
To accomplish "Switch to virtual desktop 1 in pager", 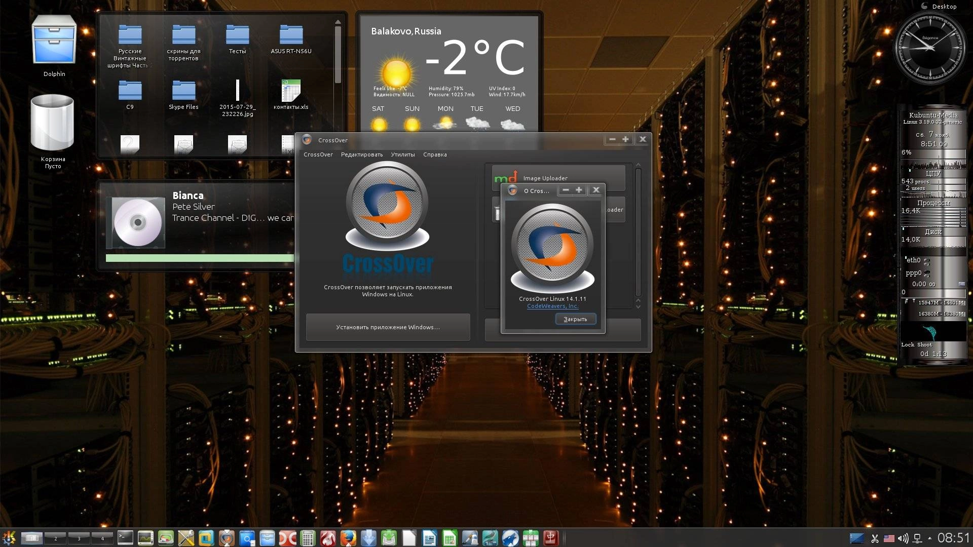I will [x=32, y=538].
